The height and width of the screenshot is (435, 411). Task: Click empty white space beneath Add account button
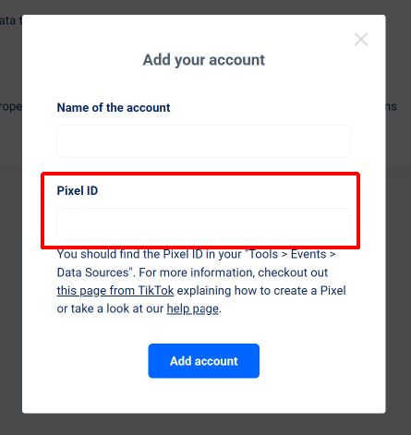[203, 395]
